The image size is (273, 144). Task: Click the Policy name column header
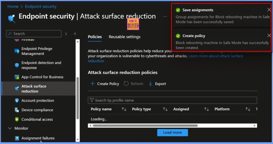coord(101,109)
